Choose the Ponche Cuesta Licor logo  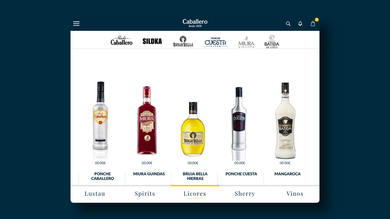(215, 42)
